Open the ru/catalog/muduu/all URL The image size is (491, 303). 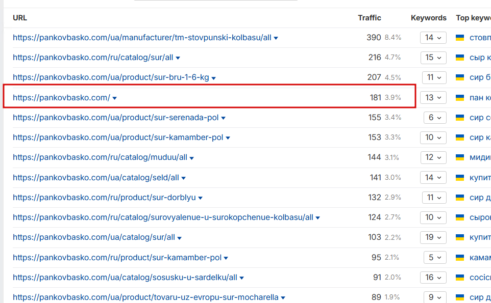click(100, 157)
